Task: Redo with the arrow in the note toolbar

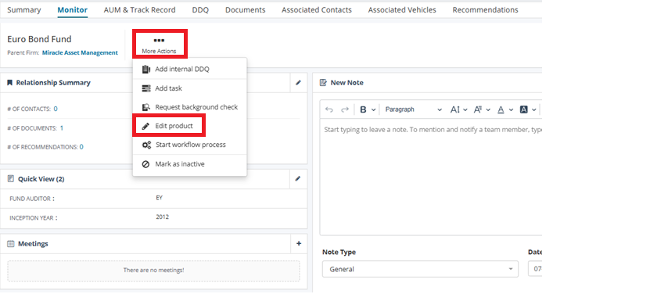Action: click(344, 109)
